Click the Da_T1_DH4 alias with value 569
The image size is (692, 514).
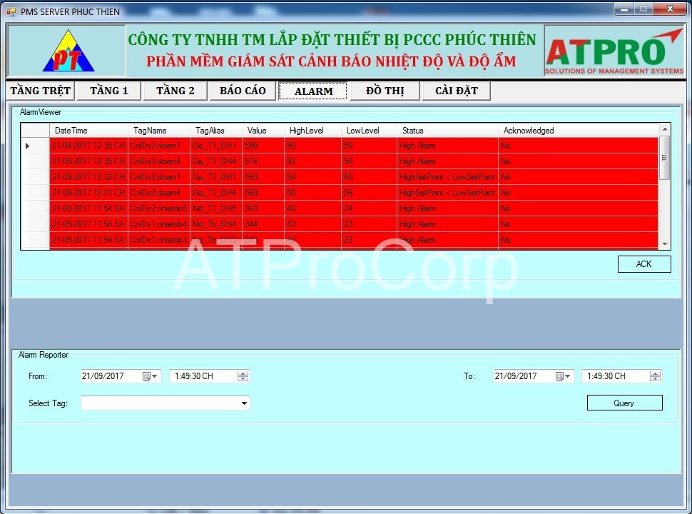pos(216,193)
